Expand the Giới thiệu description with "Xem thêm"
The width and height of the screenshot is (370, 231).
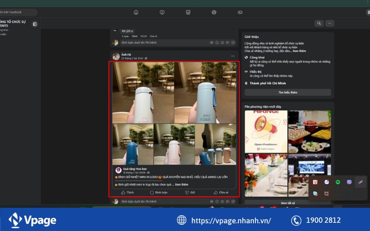coord(299,51)
